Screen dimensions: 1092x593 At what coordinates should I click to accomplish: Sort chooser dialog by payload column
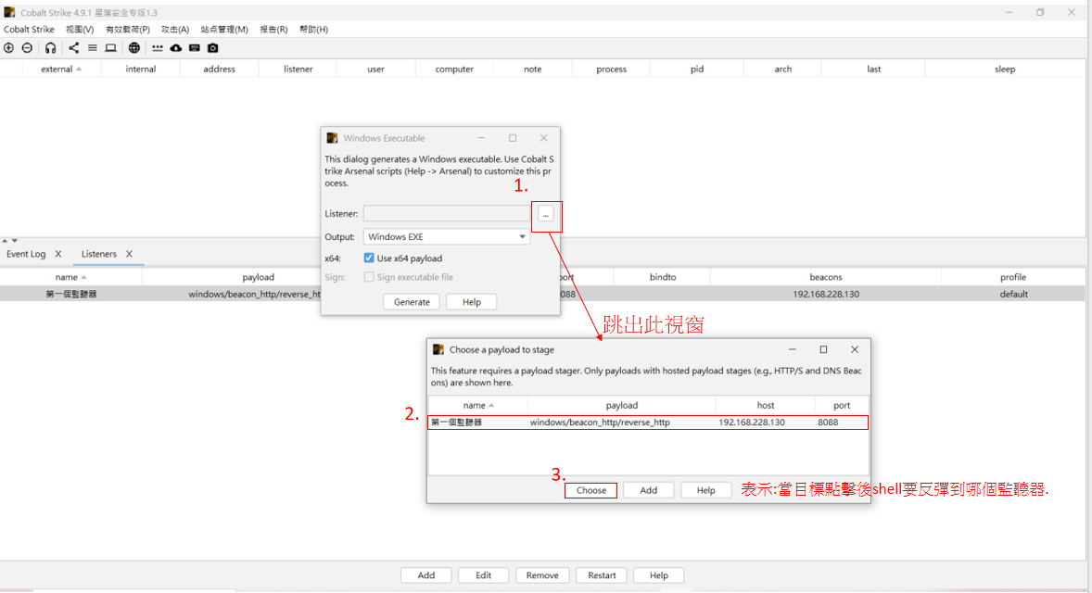[621, 405]
